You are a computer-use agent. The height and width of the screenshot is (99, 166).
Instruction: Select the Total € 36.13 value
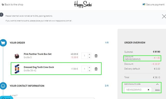(156, 77)
